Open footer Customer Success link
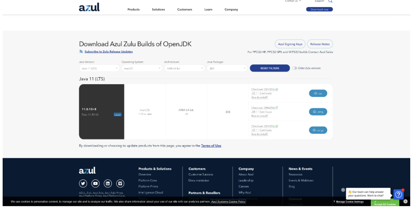 tap(201, 175)
